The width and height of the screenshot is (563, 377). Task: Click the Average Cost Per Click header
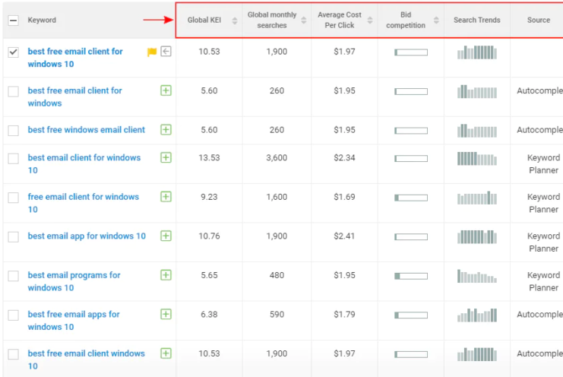340,20
